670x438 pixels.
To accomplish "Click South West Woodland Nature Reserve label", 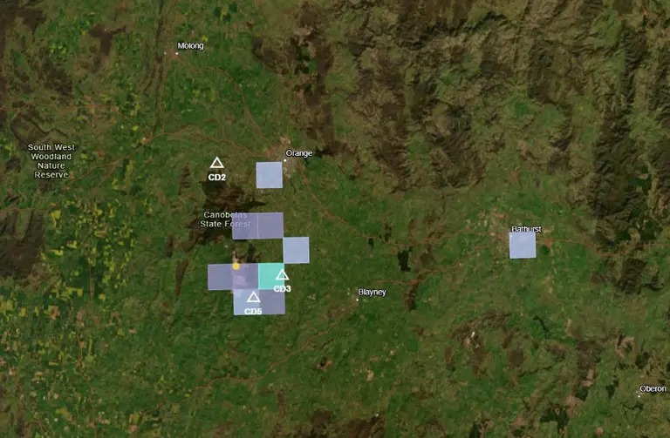I will (51, 161).
